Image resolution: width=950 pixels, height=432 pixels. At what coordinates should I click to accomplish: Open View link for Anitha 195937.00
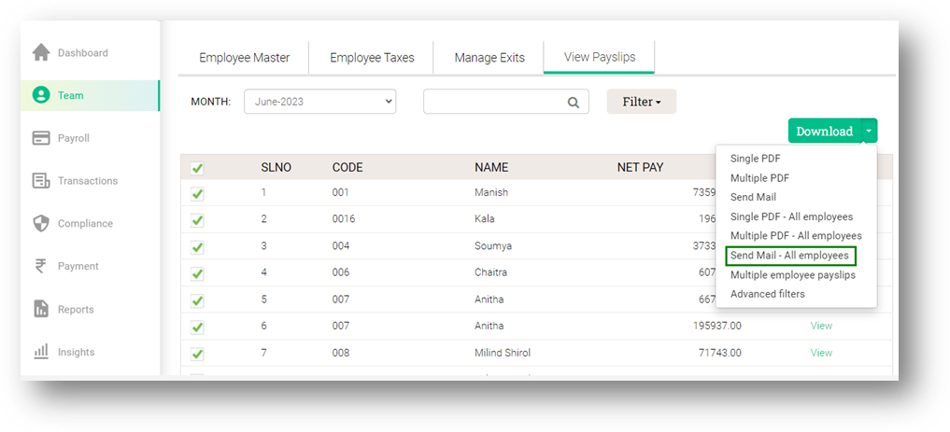[821, 327]
